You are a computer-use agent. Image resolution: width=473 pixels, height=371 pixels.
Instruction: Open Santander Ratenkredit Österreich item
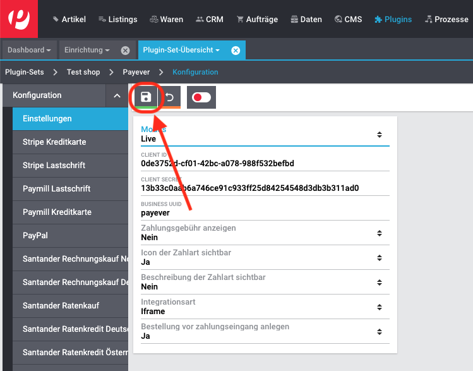click(x=70, y=353)
